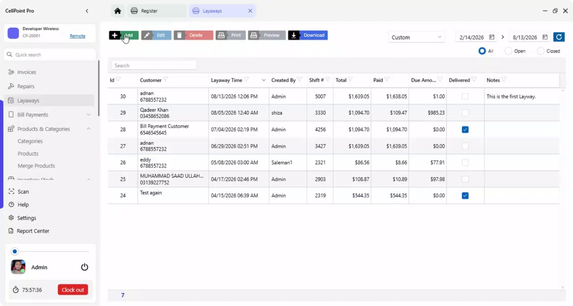573x306 pixels.
Task: Open Products submenu item
Action: [x=28, y=154]
